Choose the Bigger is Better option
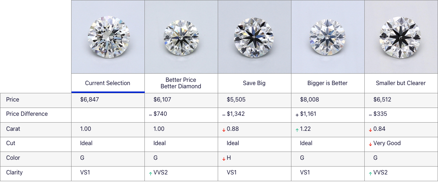The width and height of the screenshot is (438, 193). point(328,83)
